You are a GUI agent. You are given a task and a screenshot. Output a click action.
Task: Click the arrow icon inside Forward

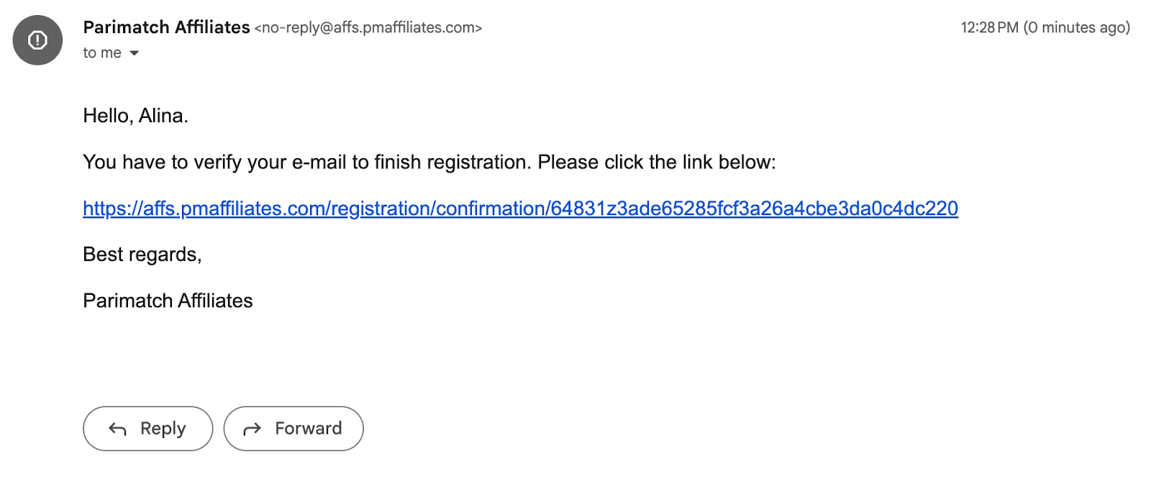(x=252, y=429)
